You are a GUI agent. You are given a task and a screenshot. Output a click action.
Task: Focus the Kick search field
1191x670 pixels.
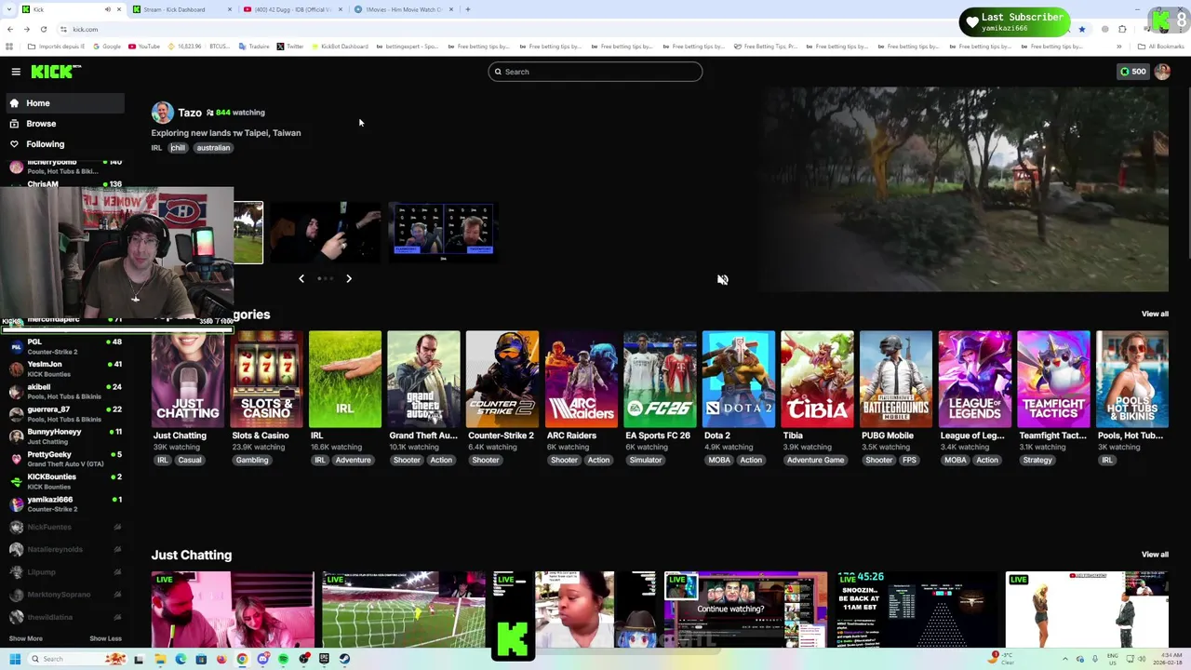tap(595, 72)
